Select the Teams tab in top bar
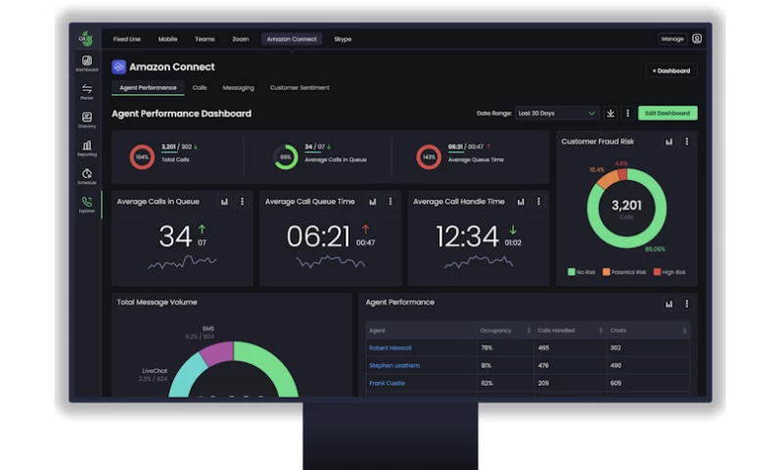This screenshot has width=783, height=470. pyautogui.click(x=205, y=39)
